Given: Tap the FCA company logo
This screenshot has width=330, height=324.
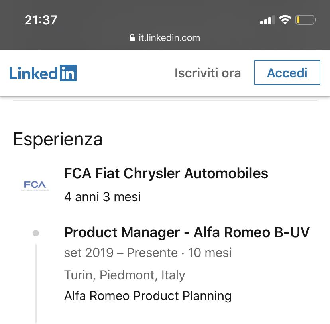Looking at the screenshot, I should [x=35, y=186].
